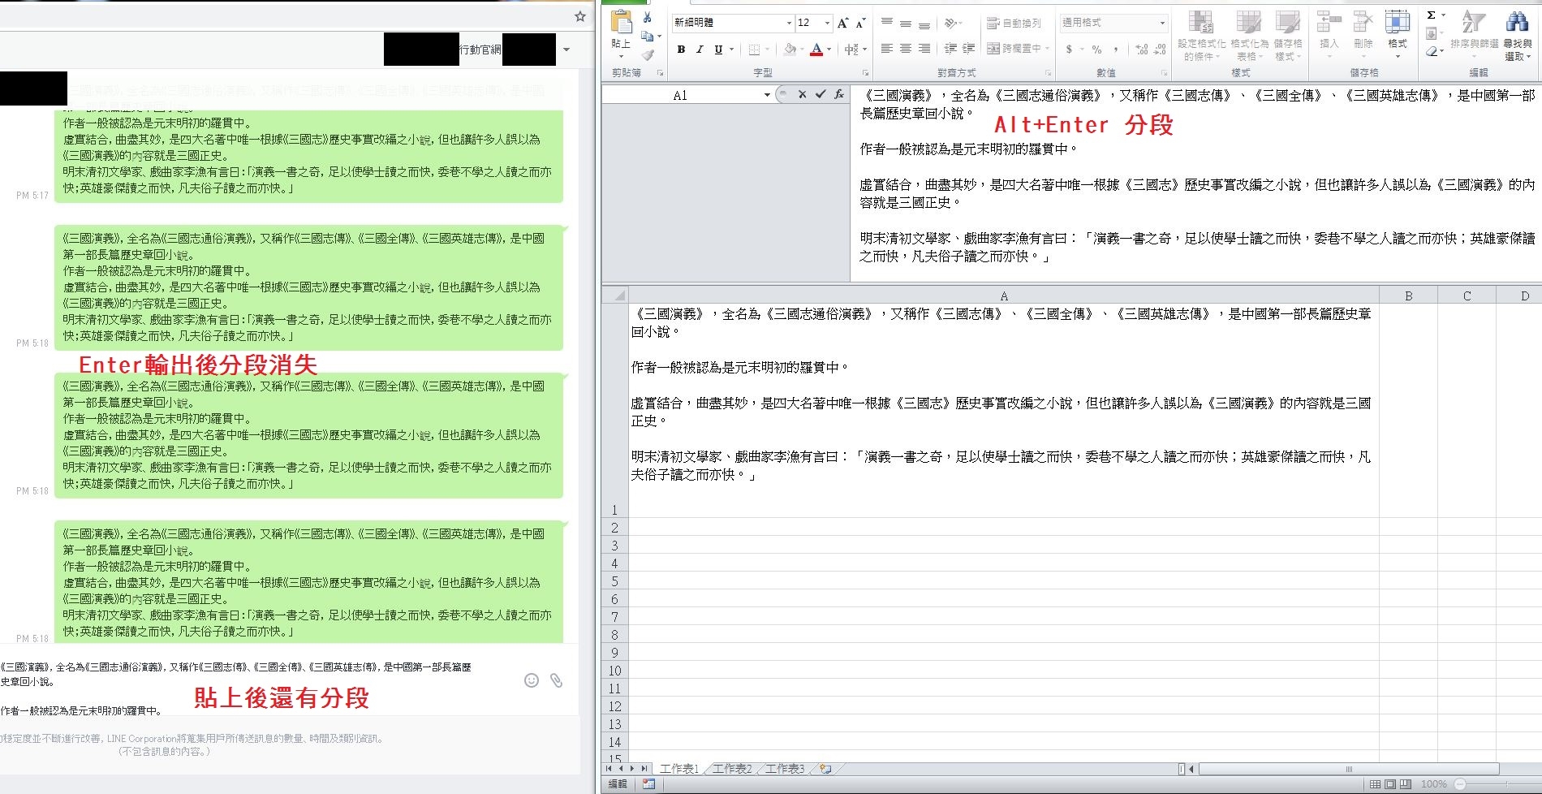
Task: Click the paperclip attachment icon in LINE
Action: click(x=557, y=680)
